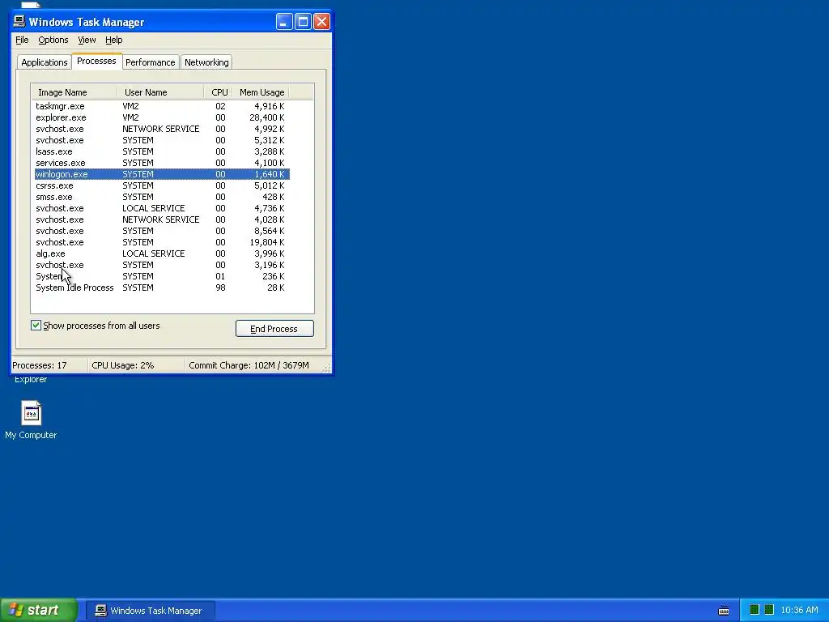Select svchost.exe with 3,196 K memory

coord(162,265)
